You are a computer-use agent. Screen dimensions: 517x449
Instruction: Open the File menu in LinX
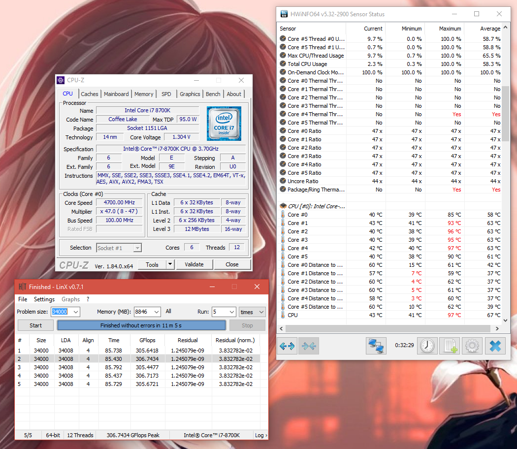[23, 299]
